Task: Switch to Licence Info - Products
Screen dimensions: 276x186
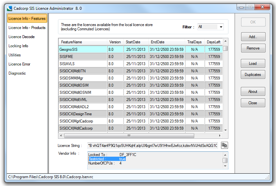Action: (27, 28)
